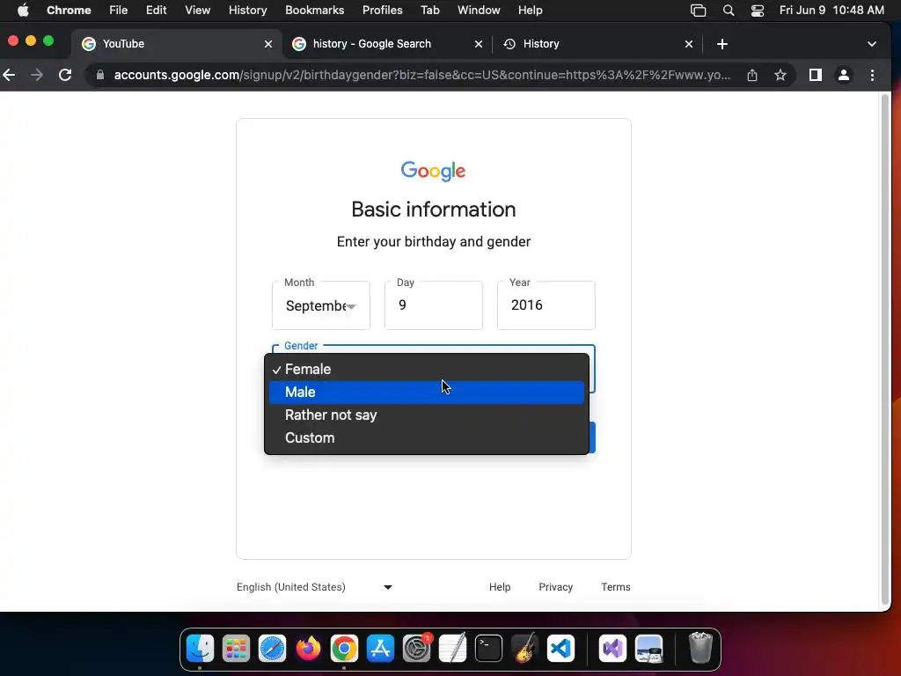
Task: Open the Edit menu
Action: [156, 10]
